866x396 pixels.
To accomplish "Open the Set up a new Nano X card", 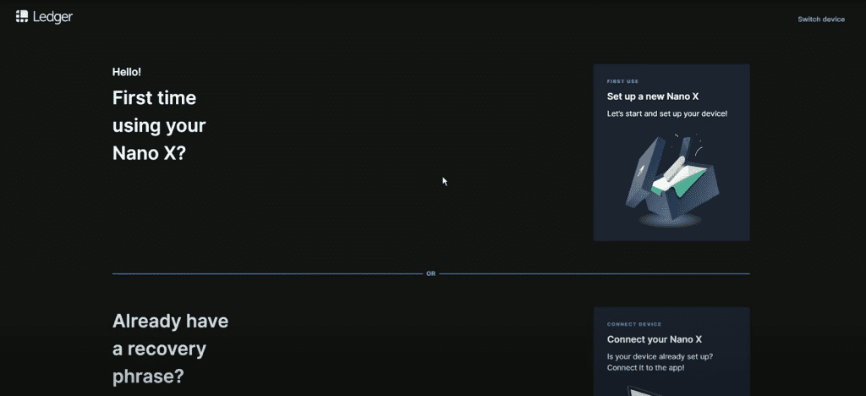I will [671, 152].
